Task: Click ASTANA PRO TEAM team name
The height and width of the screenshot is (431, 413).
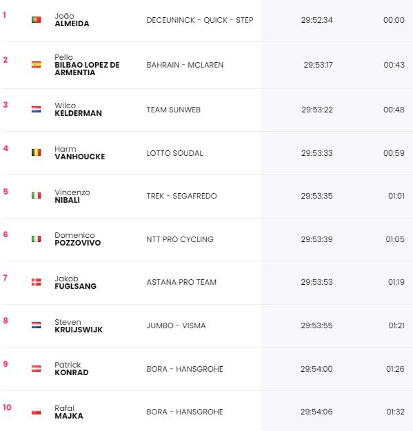Action: pos(181,282)
